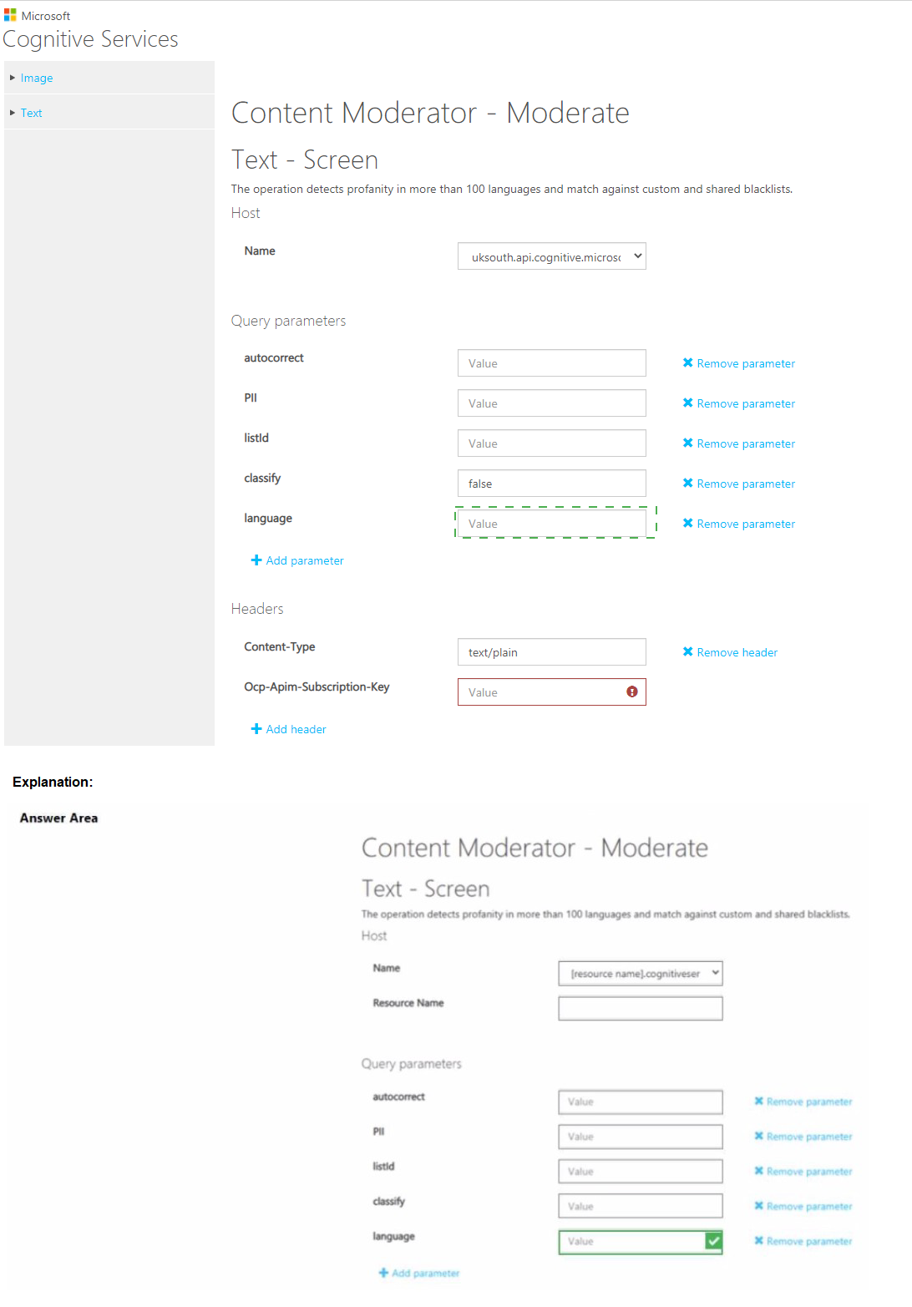Click X icon beside the dashed-outlined language field
Image resolution: width=912 pixels, height=1307 pixels.
(688, 523)
